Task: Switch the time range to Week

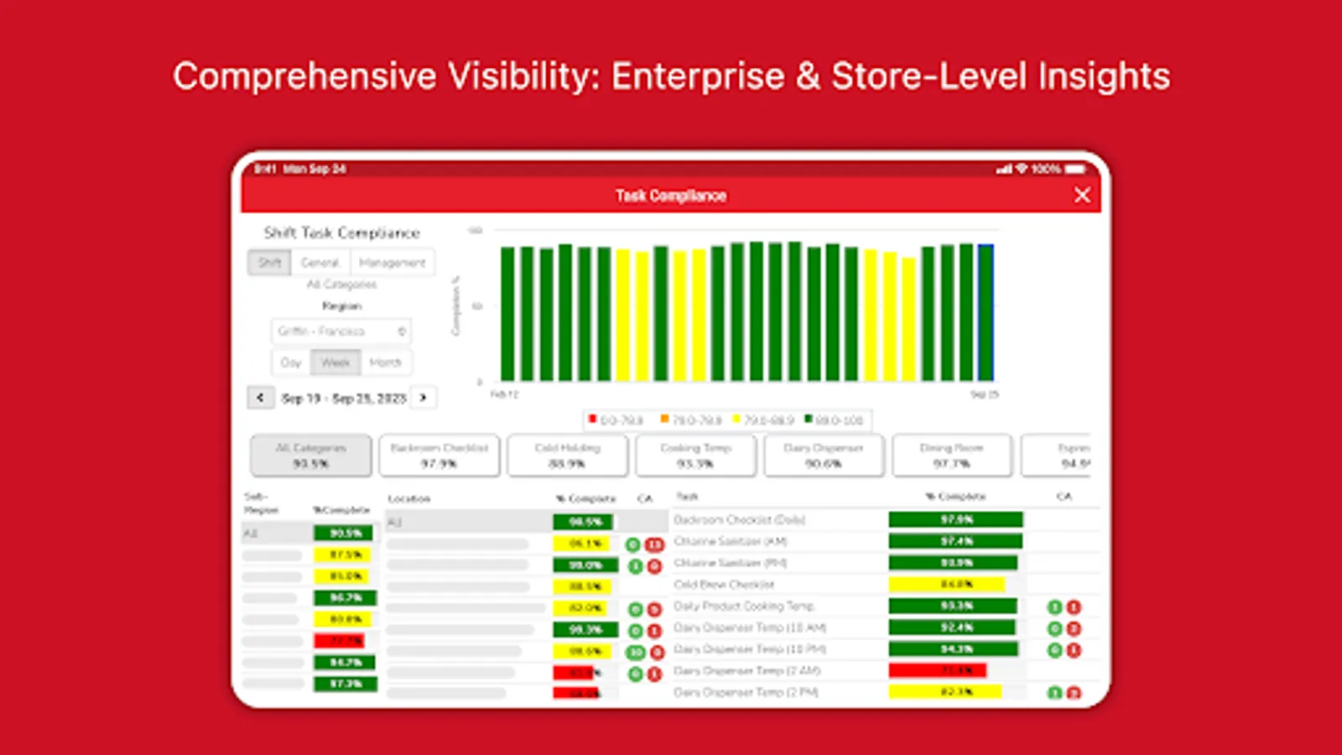Action: pyautogui.click(x=335, y=362)
